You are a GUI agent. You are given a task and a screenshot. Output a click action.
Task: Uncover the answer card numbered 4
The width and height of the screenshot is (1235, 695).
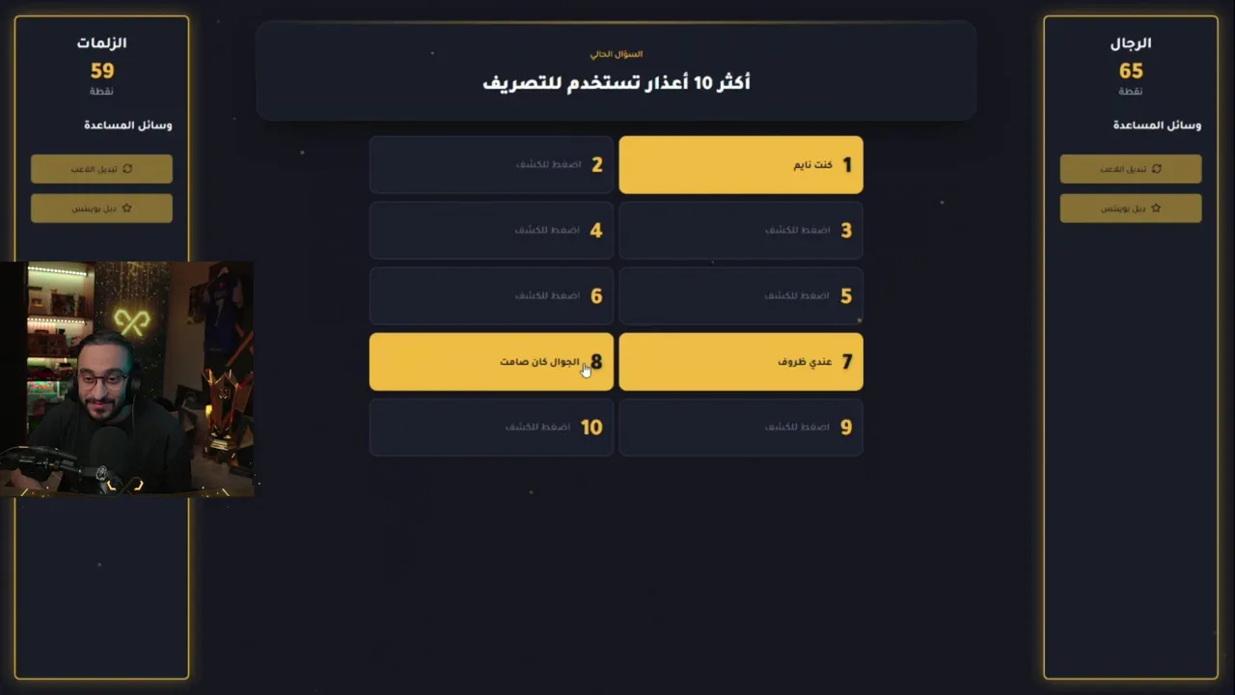[491, 231]
